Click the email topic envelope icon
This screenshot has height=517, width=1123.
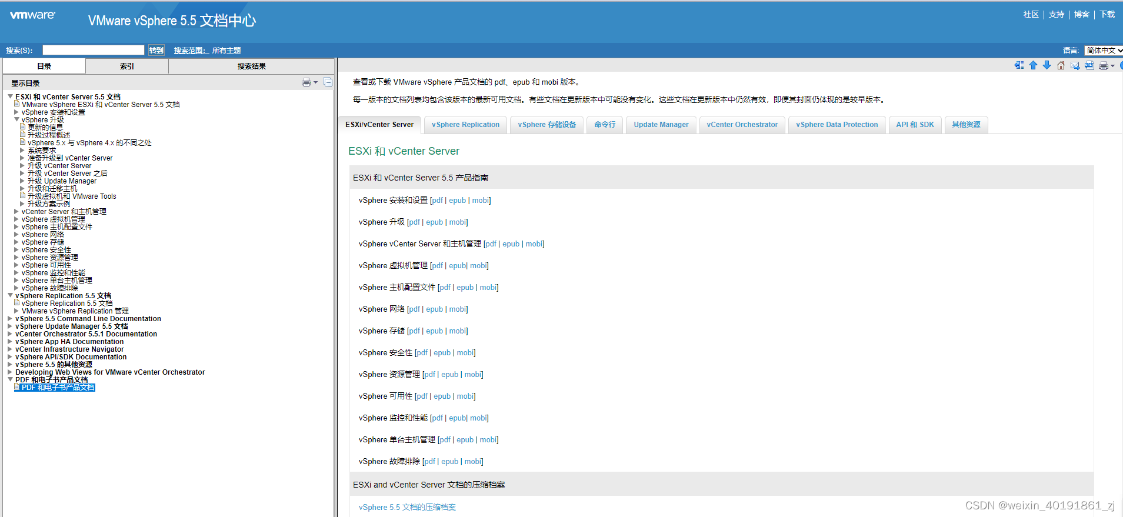(1075, 65)
